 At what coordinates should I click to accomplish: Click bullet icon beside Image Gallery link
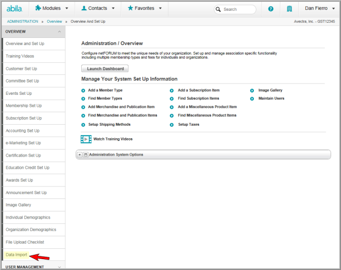click(x=252, y=91)
